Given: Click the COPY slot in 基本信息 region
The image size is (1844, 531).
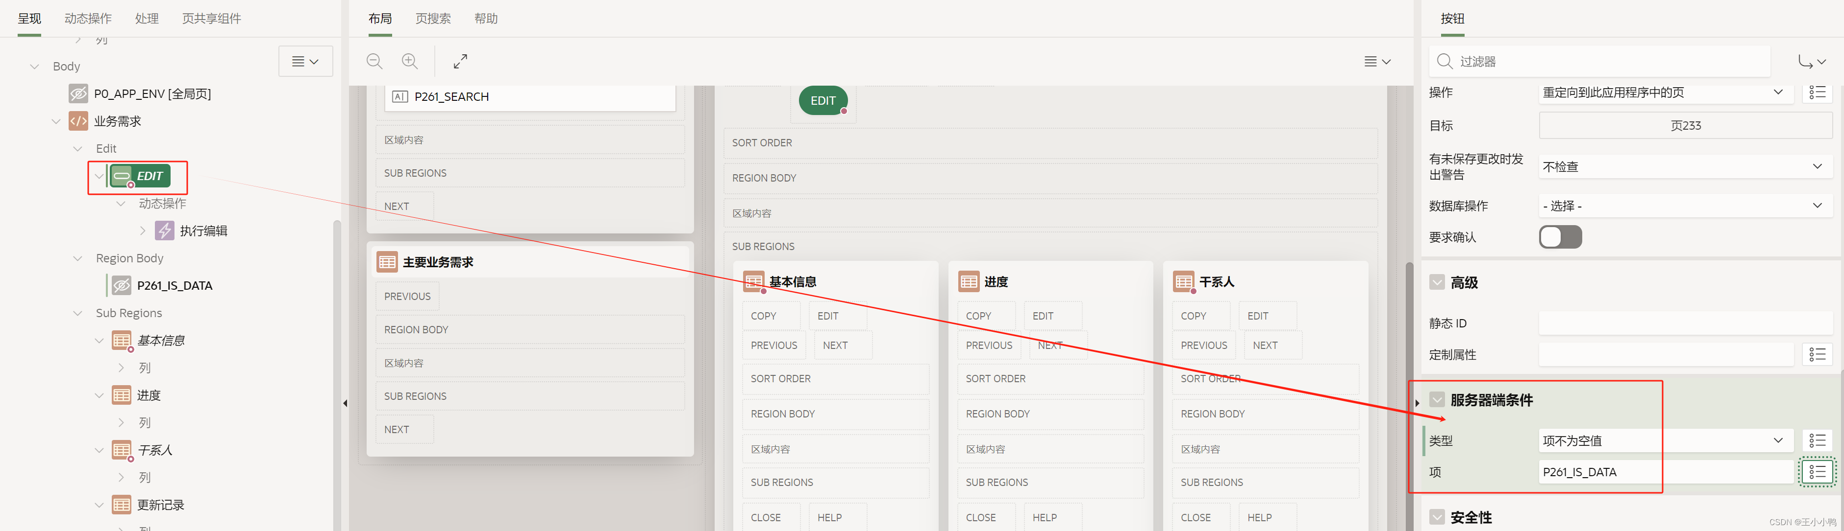Looking at the screenshot, I should coord(771,316).
